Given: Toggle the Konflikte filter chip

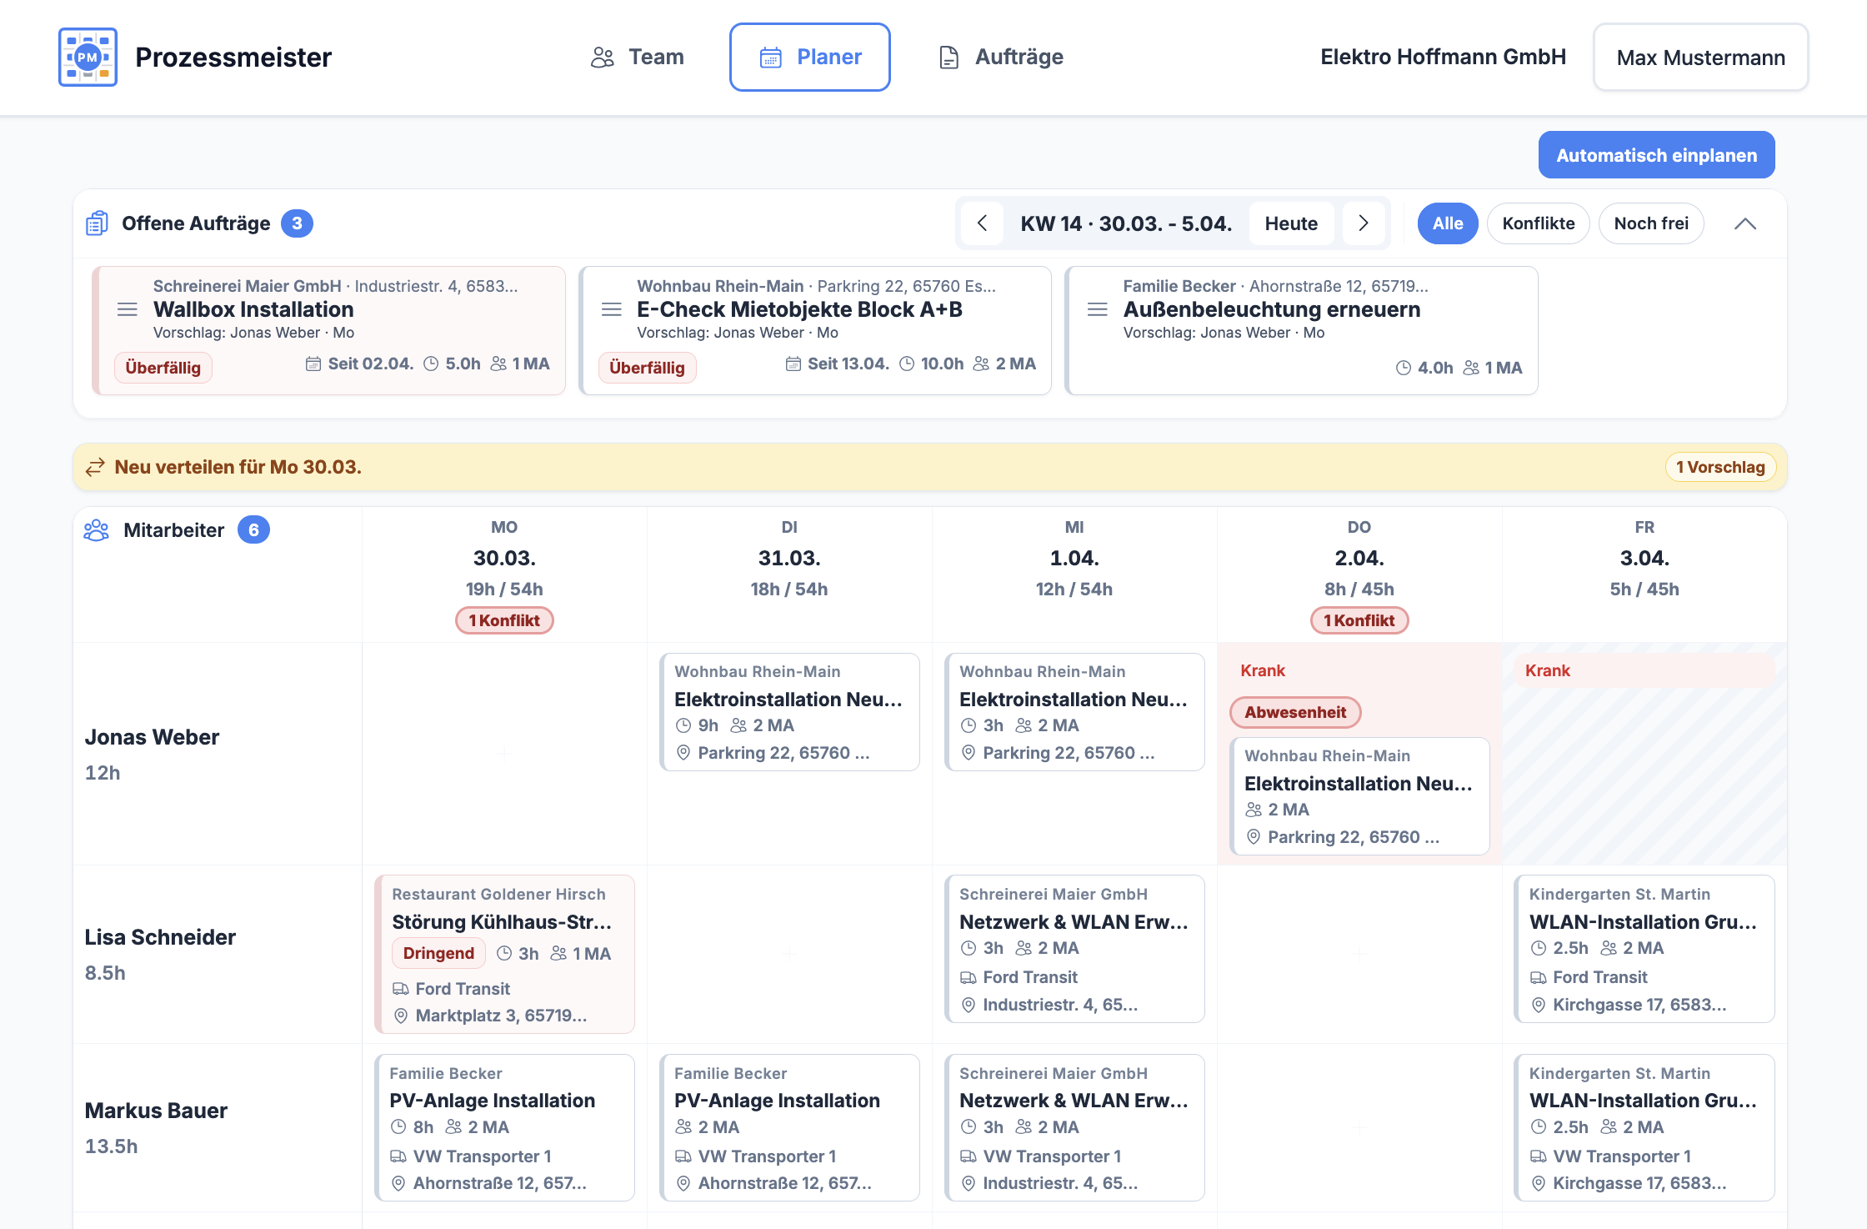Looking at the screenshot, I should point(1538,223).
